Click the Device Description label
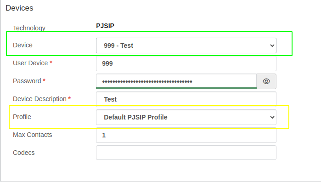 tap(39, 99)
